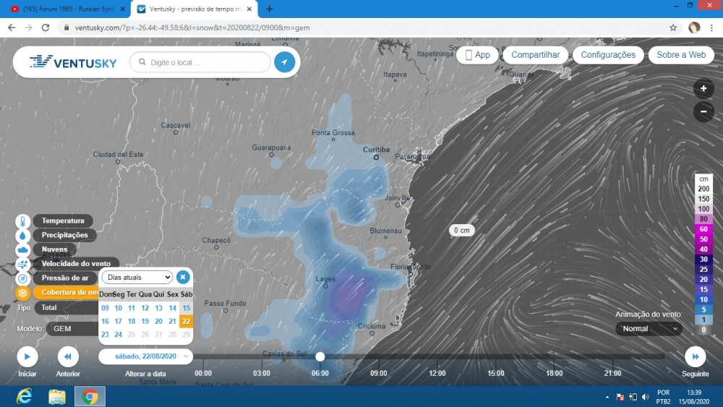Skip forward with the Seguinte button
Image resolution: width=723 pixels, height=407 pixels.
695,356
